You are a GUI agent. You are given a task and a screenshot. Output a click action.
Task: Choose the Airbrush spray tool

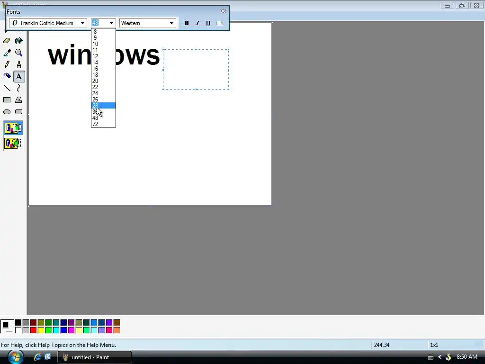coord(7,76)
